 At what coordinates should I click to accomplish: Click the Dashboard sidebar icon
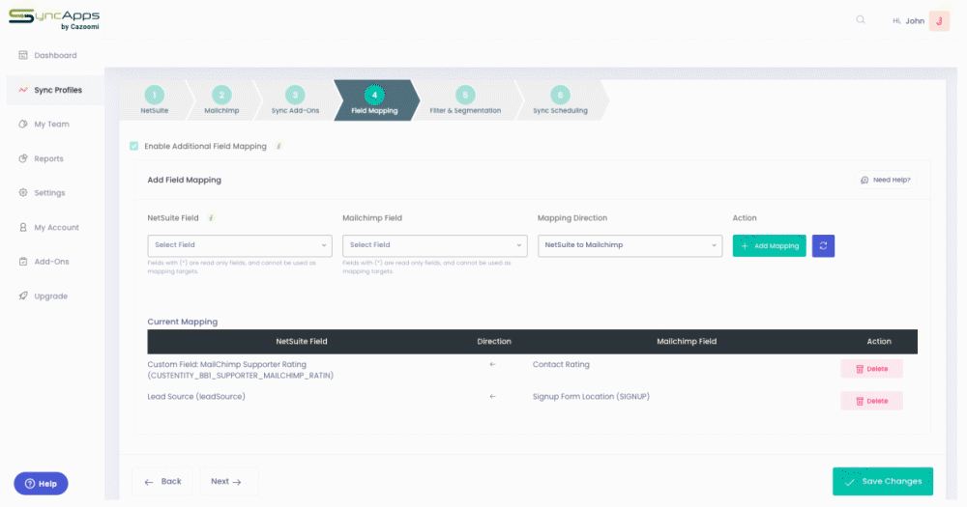tap(23, 55)
